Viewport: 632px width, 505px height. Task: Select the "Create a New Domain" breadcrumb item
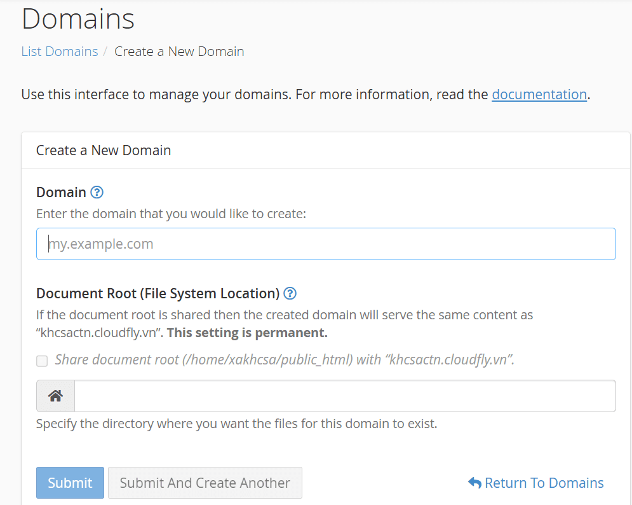point(179,52)
